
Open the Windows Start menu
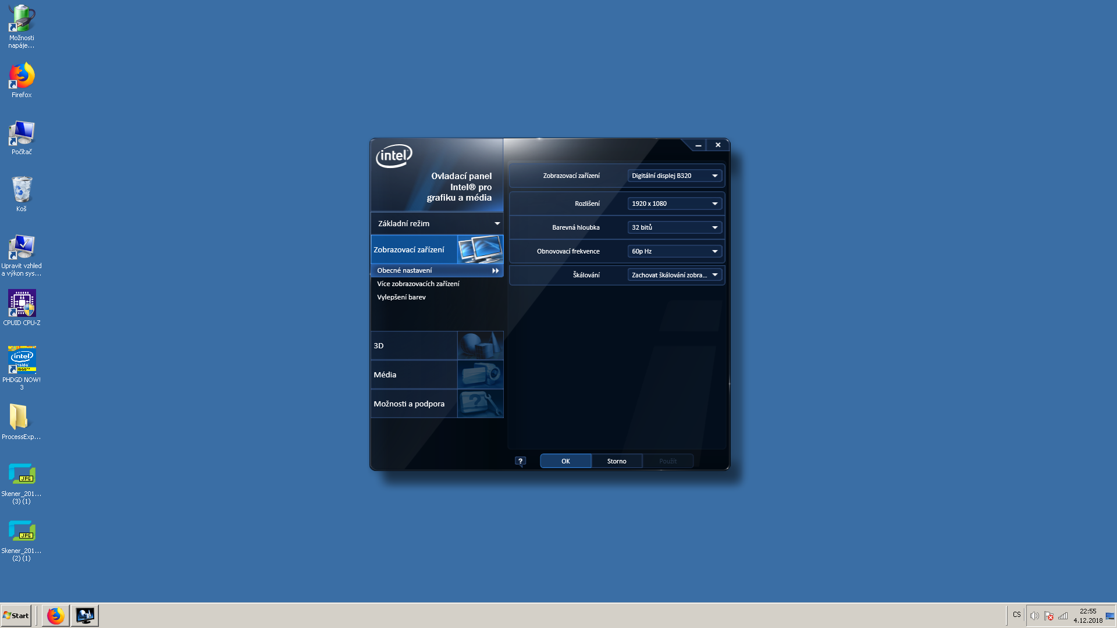pos(16,615)
